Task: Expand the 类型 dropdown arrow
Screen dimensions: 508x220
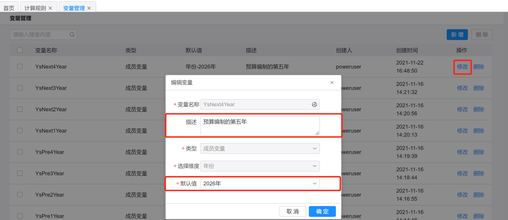Action: click(x=314, y=149)
